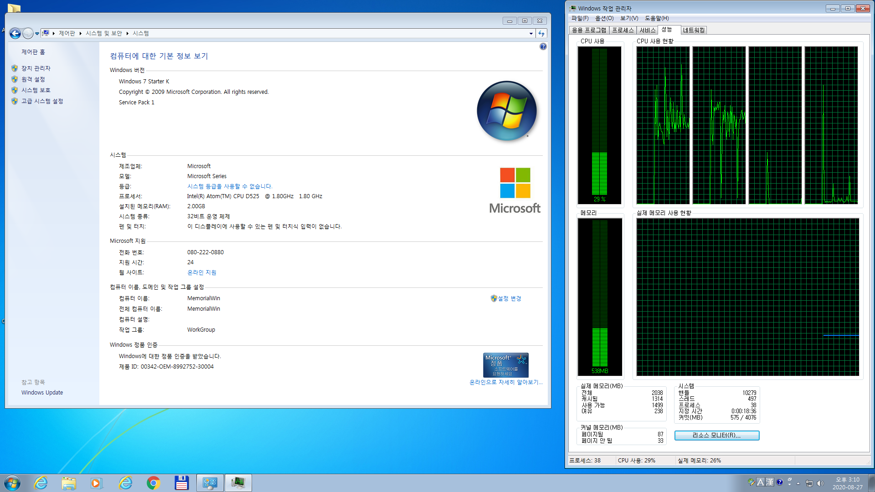Click the first CPU history graph
The image size is (875, 492).
[x=663, y=125]
